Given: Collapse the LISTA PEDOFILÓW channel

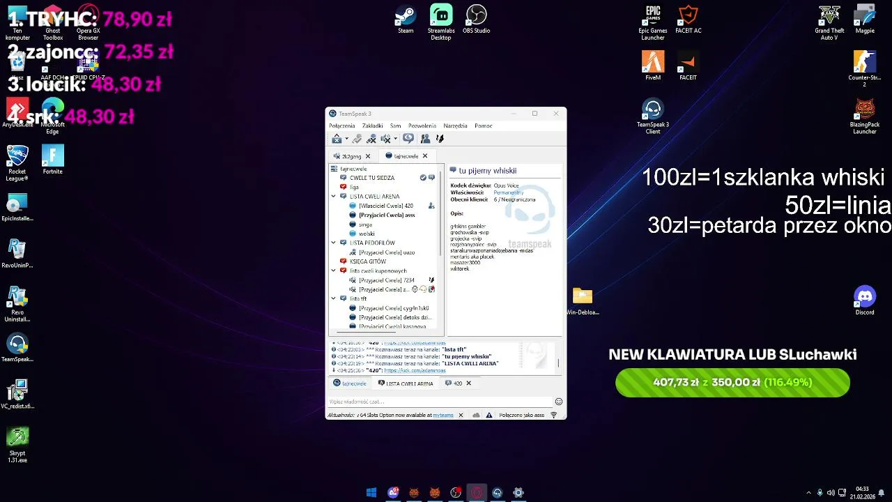Looking at the screenshot, I should (x=333, y=243).
